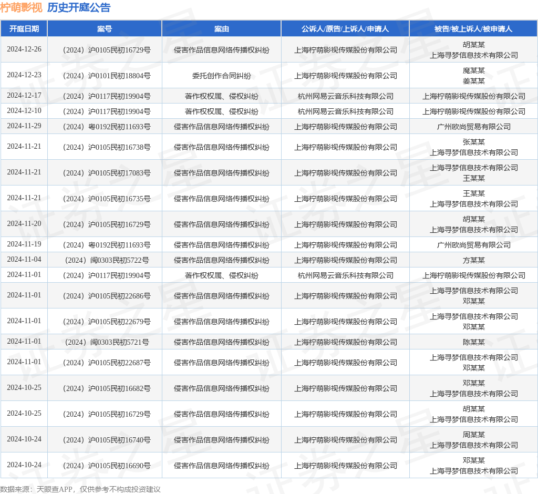Click the date cell 2024-12-10
The image size is (538, 494).
(x=24, y=110)
